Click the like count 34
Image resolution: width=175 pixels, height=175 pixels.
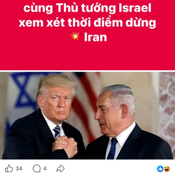tap(19, 169)
